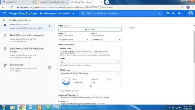
Task: Click the Labels help info icon
Action: (x=65, y=26)
